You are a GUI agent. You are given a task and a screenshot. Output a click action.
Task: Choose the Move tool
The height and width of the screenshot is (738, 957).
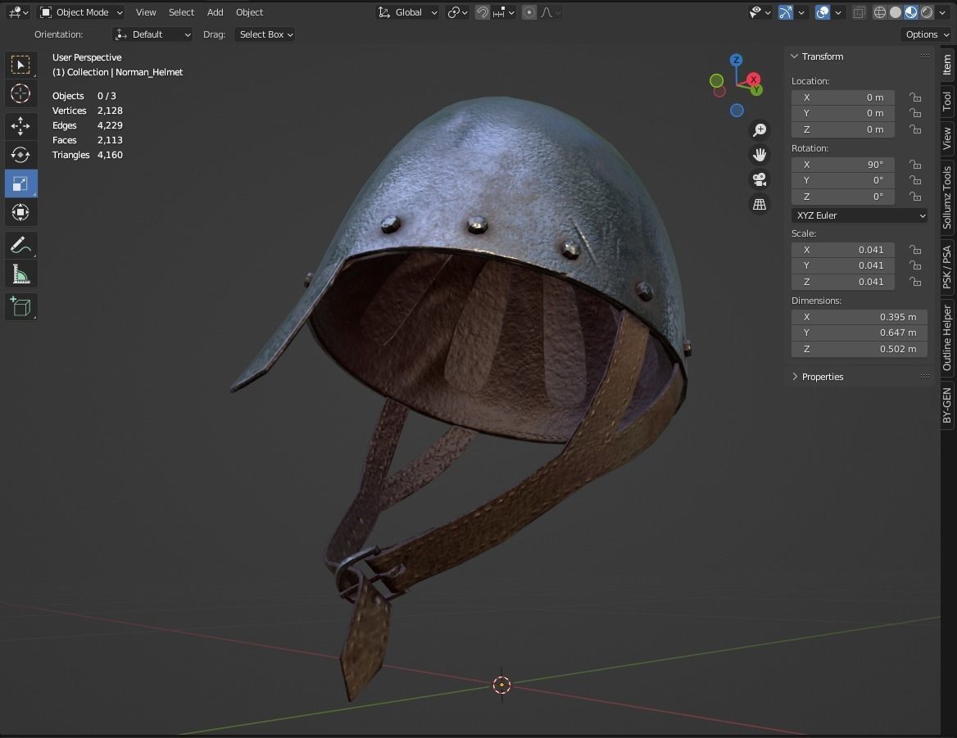point(20,125)
